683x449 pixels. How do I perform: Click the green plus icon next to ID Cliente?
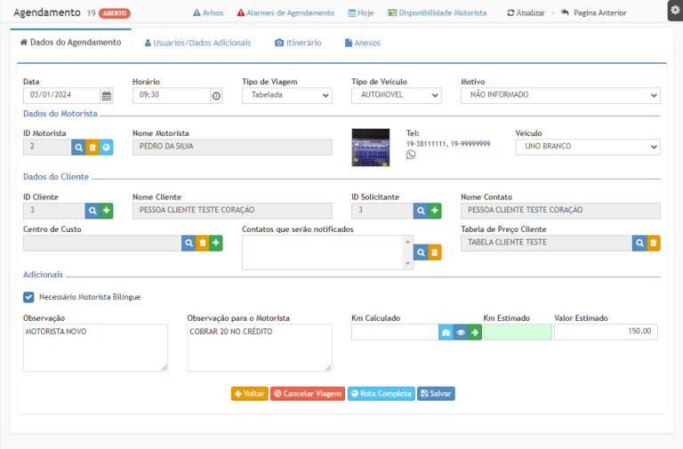coord(106,211)
